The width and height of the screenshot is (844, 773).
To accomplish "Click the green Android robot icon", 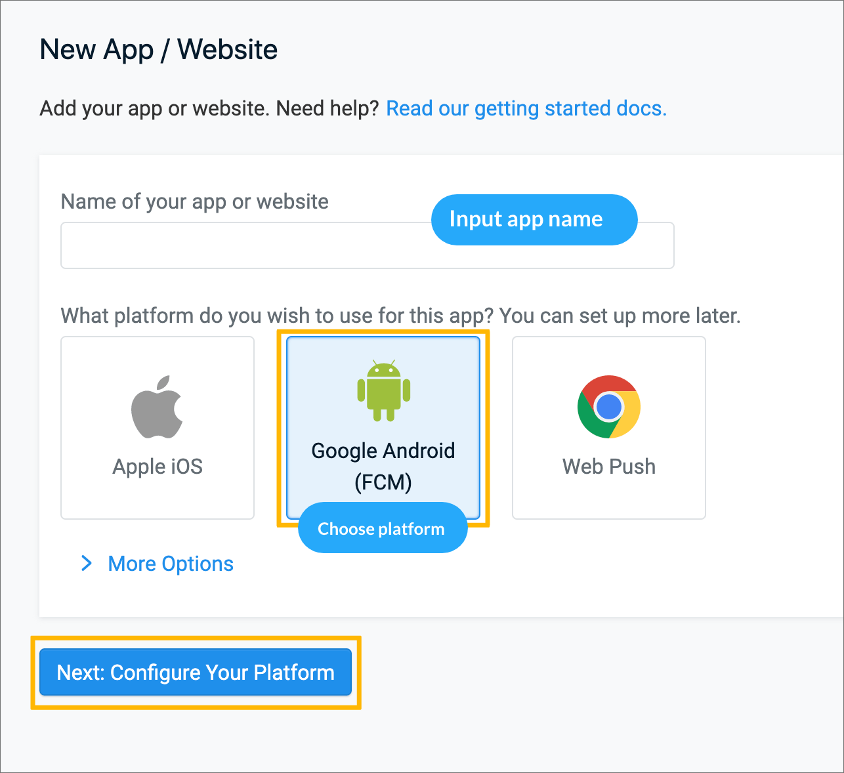I will point(384,390).
